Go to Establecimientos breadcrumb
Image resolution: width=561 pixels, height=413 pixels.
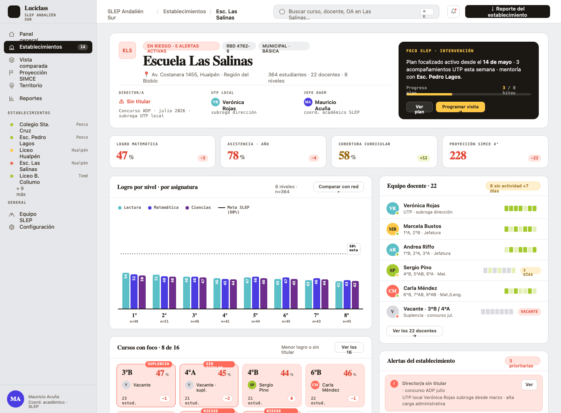(184, 12)
